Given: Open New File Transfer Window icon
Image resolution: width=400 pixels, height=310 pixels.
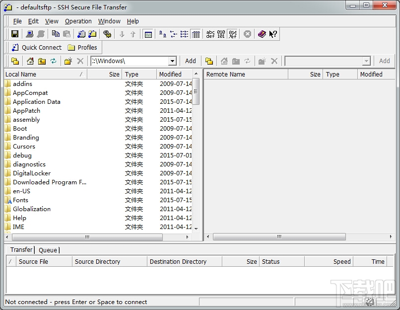Looking at the screenshot, I should (92, 34).
